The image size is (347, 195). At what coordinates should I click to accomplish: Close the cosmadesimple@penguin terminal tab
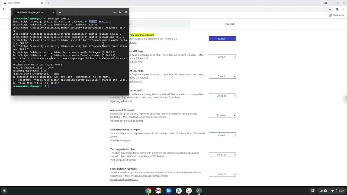pos(53,12)
